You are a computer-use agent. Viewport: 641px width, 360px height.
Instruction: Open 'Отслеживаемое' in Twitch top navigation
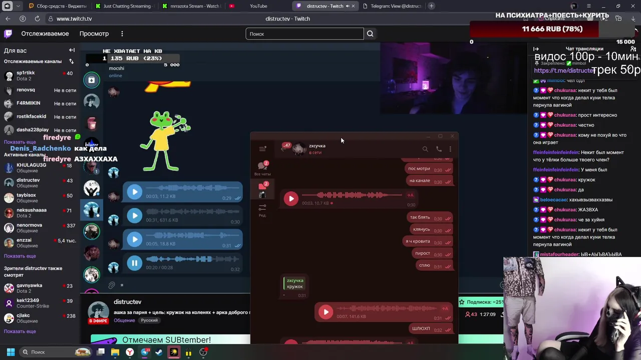click(45, 33)
